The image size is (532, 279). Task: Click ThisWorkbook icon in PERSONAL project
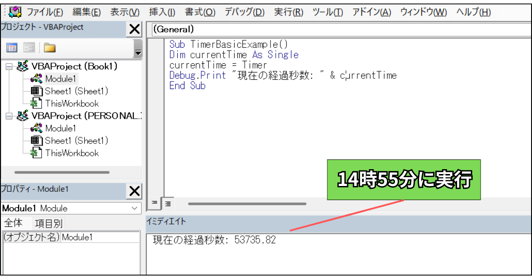tap(37, 153)
